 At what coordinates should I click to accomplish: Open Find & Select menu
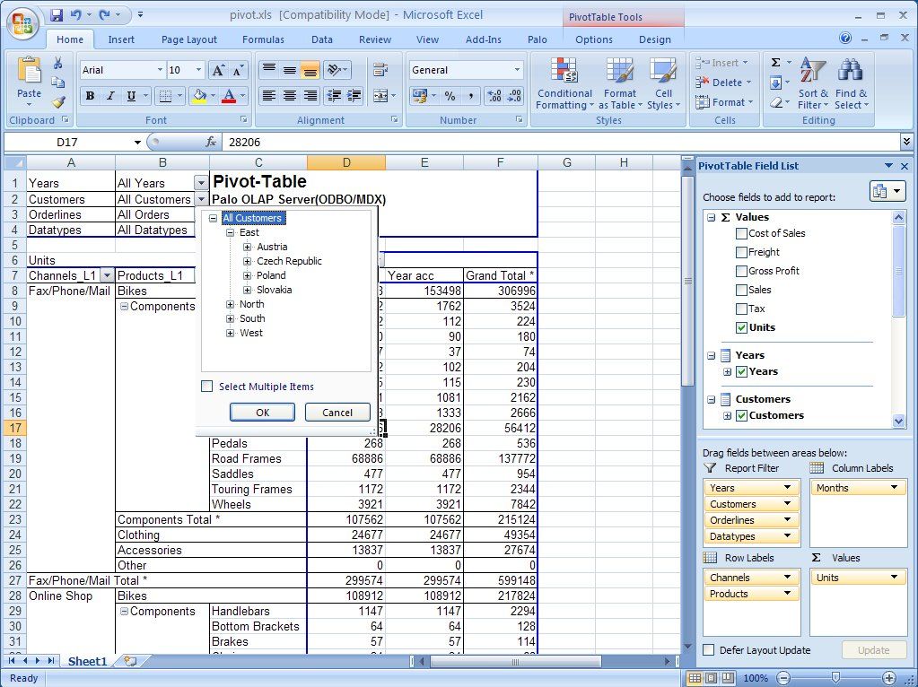point(852,83)
